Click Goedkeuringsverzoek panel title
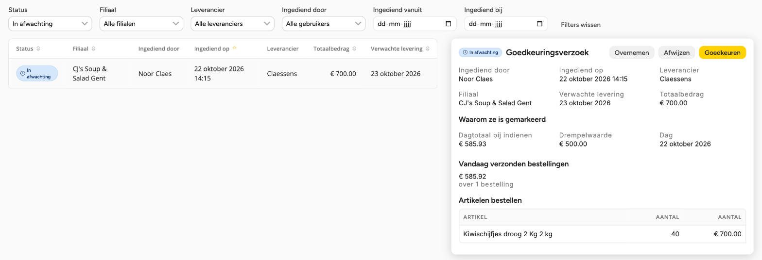 [547, 52]
